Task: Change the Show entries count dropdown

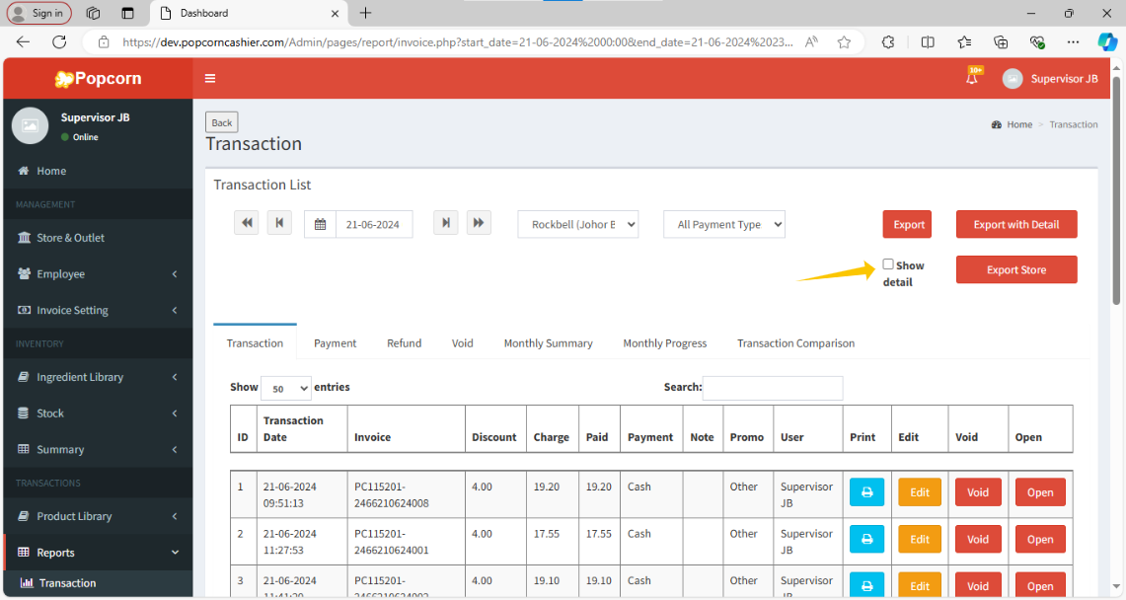Action: [x=286, y=388]
